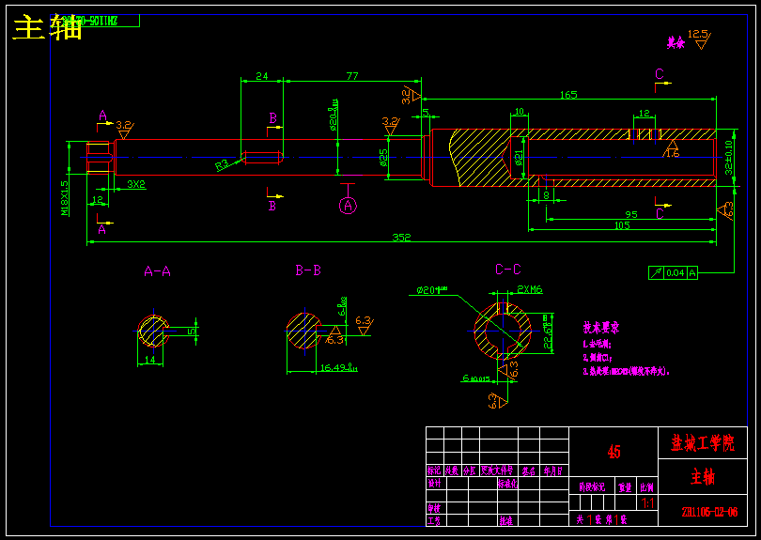The height and width of the screenshot is (540, 761).
Task: Click the 设计 cell in title block
Action: [434, 484]
